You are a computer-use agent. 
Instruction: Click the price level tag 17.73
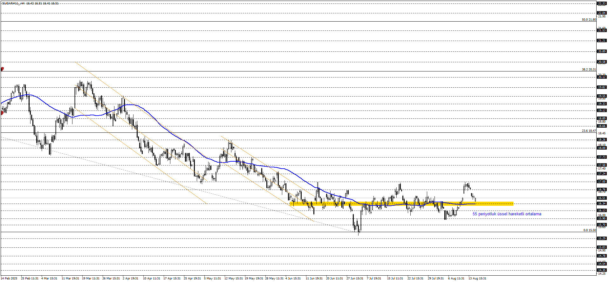click(602, 157)
